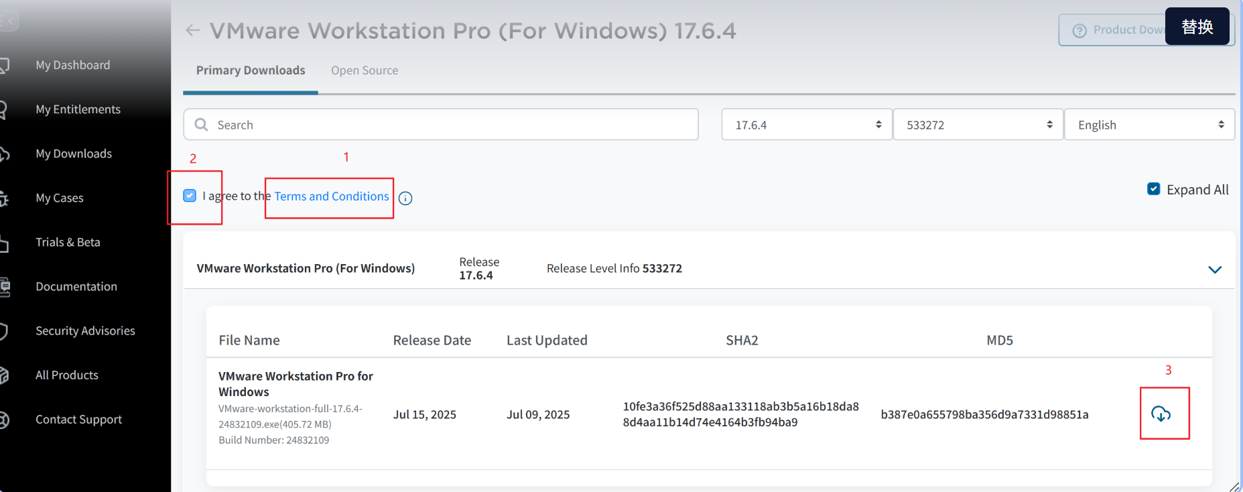The width and height of the screenshot is (1243, 492).
Task: Uncheck the I agree to Terms checkbox
Action: pos(190,196)
